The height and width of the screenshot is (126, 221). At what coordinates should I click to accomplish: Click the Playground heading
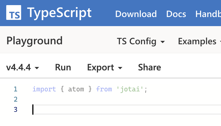[35, 41]
